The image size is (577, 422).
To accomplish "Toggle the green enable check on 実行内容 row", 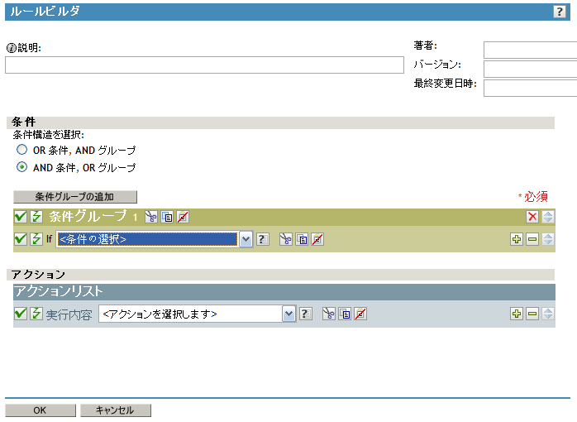I will pyautogui.click(x=21, y=314).
